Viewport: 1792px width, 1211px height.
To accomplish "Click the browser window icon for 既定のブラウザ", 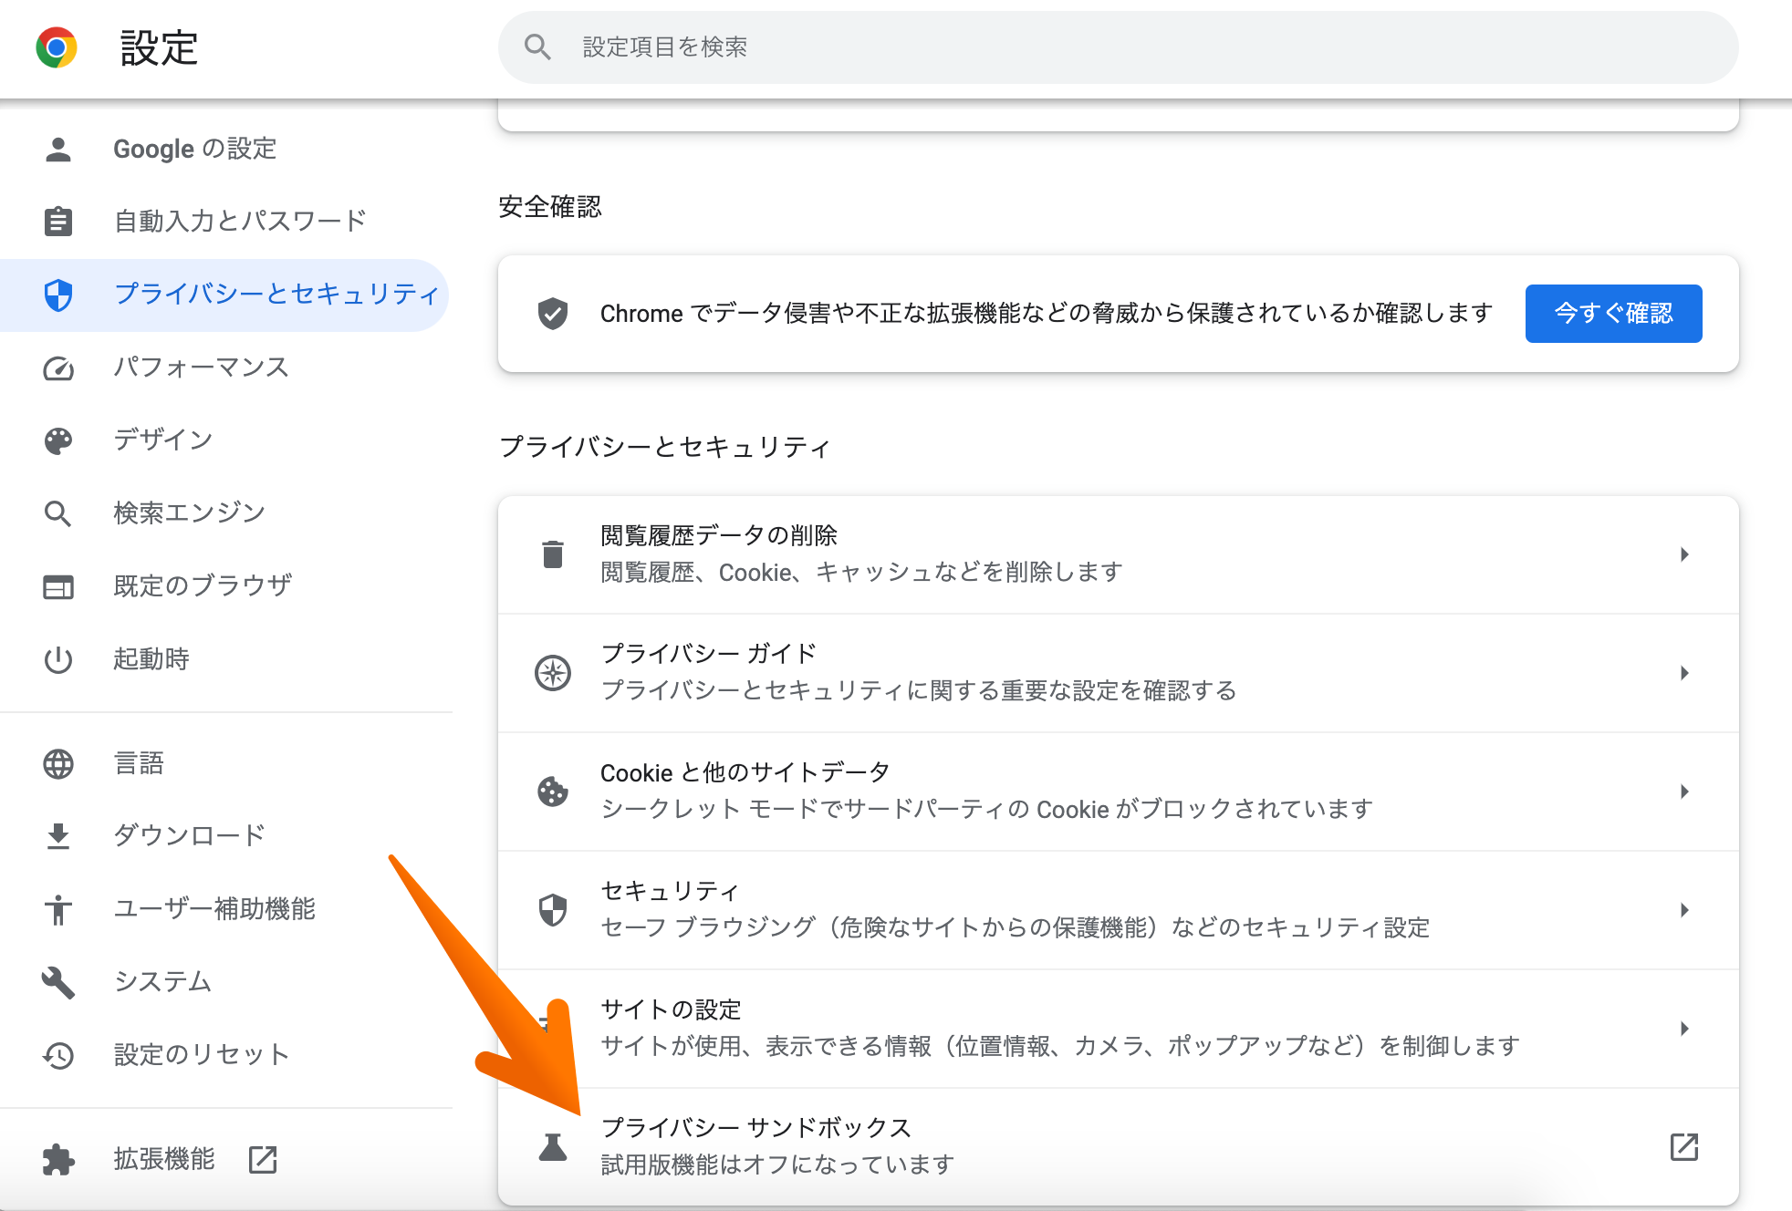I will click(58, 586).
